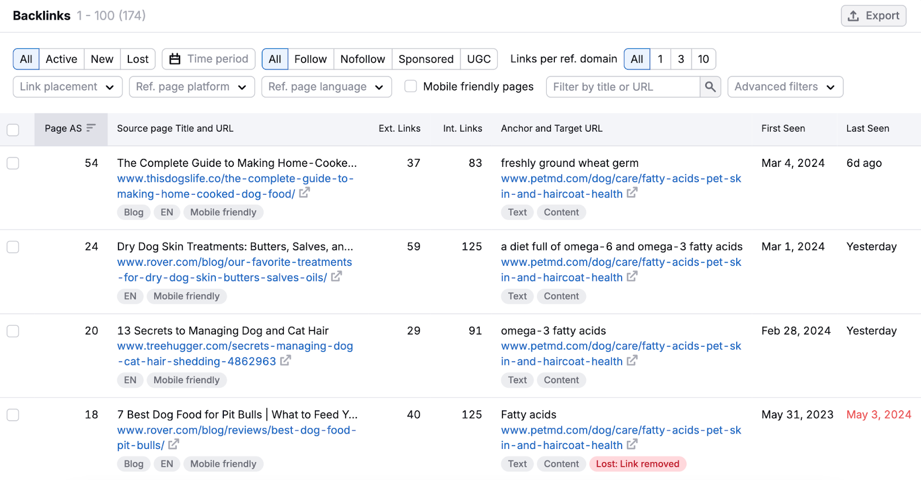Select the row with Page AS 54
The height and width of the screenshot is (480, 921).
click(13, 163)
